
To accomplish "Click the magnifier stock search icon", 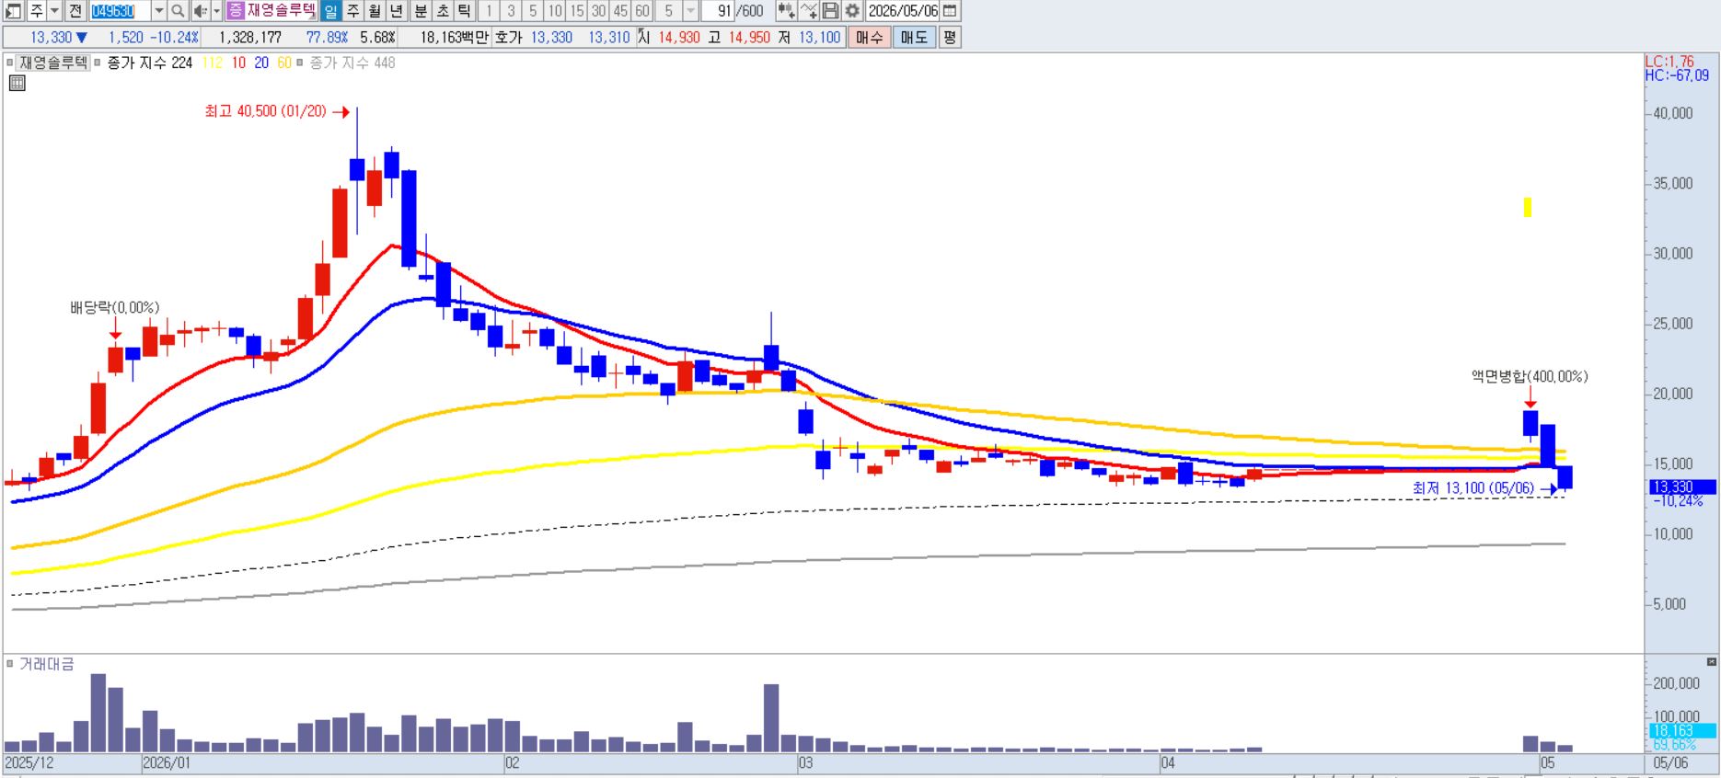I will [x=178, y=11].
